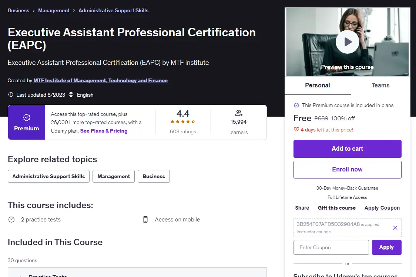416x277 pixels.
Task: Click the '100% off' discount text
Action: point(343,119)
